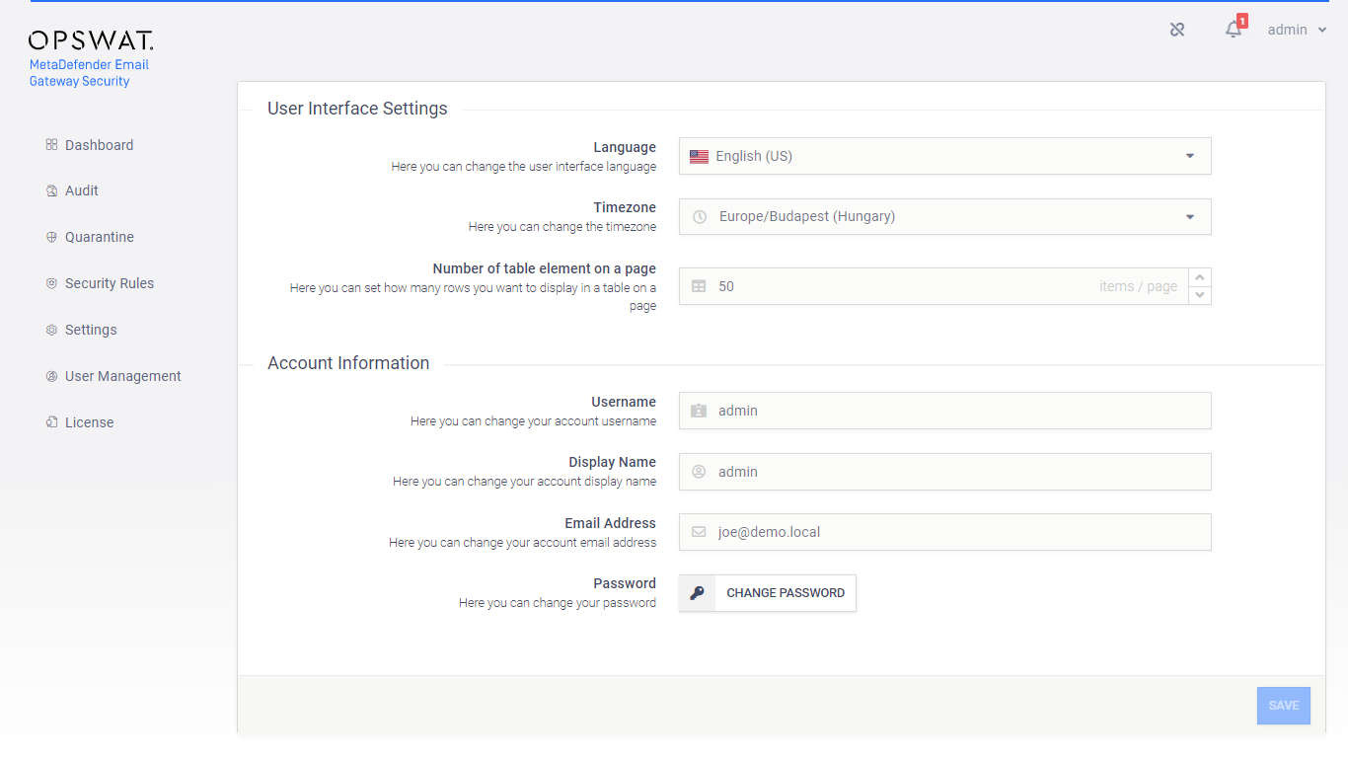Click the Timezone label
This screenshot has width=1348, height=758.
625,207
